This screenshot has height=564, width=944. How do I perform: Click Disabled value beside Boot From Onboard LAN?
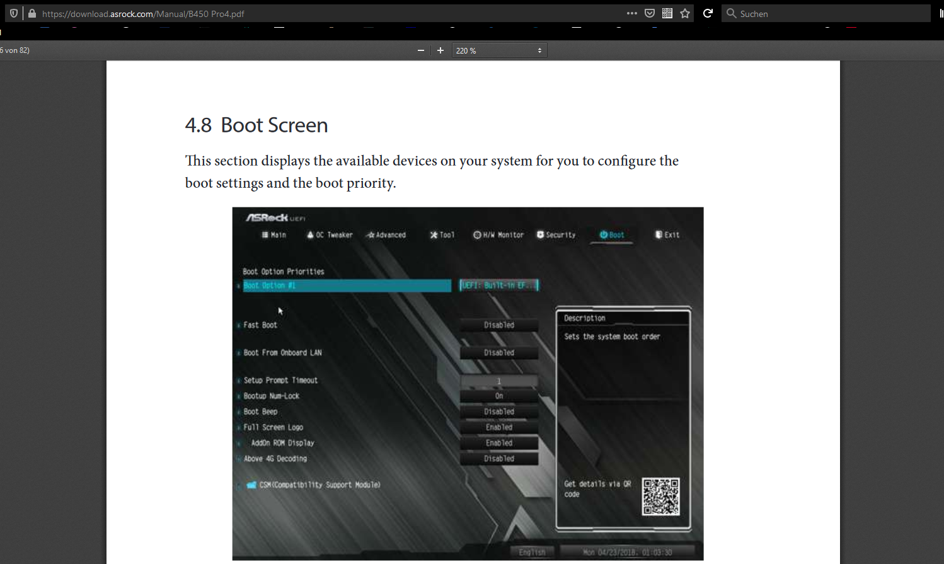point(499,353)
